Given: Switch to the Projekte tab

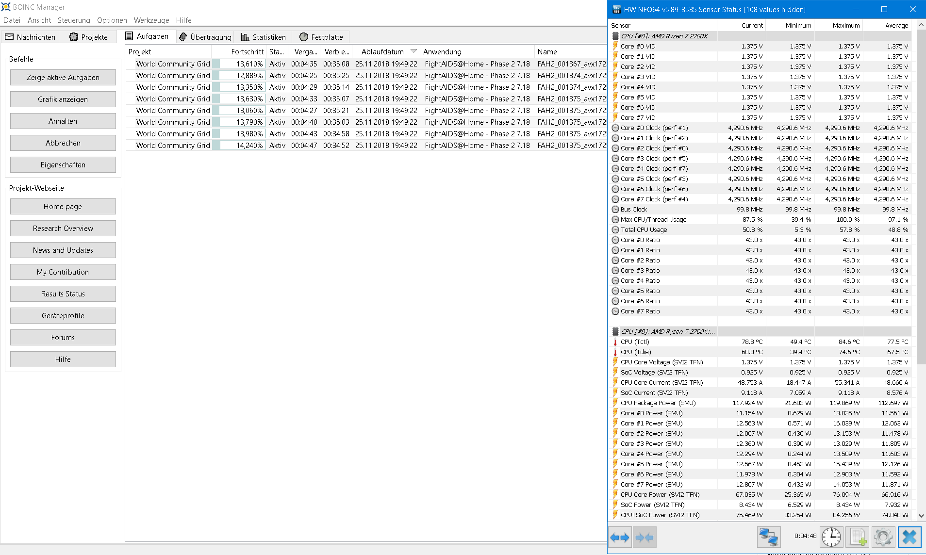Looking at the screenshot, I should click(88, 37).
